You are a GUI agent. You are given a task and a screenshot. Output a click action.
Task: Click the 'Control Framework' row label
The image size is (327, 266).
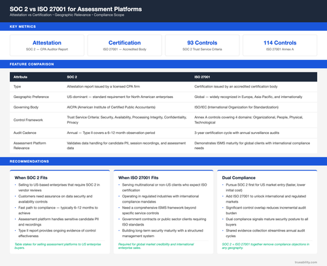pos(28,120)
